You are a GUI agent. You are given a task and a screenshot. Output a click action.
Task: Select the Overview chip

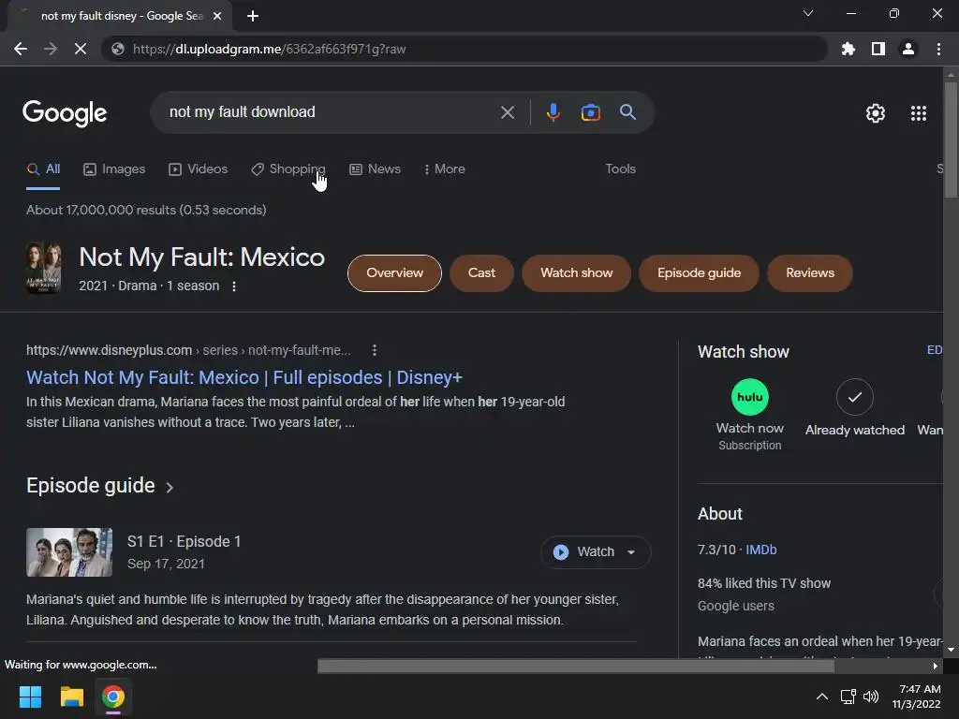point(394,273)
